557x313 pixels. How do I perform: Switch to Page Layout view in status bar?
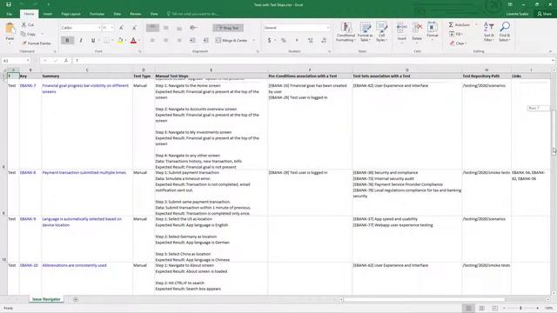point(481,308)
